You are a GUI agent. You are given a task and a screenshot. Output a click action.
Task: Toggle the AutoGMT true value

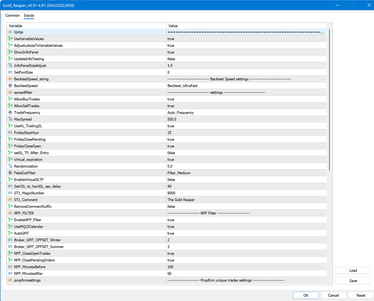(x=171, y=233)
